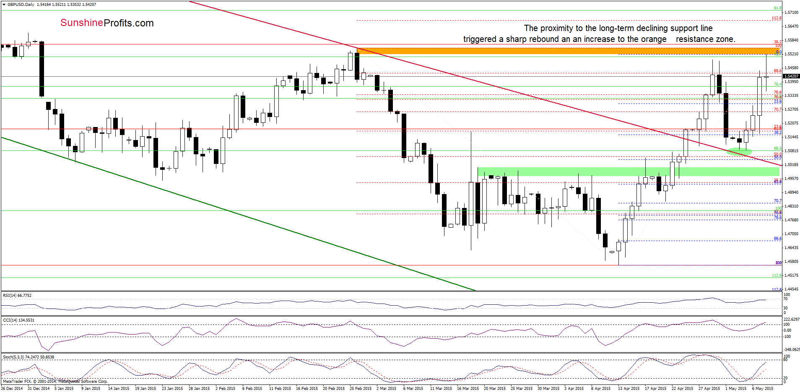800x392 pixels.
Task: Click the Stoch(5,3,3) indicator label
Action: pos(29,357)
